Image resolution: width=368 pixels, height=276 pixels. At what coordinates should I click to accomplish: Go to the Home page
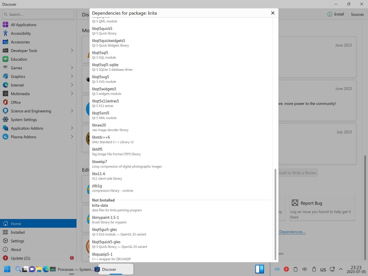pos(38,224)
